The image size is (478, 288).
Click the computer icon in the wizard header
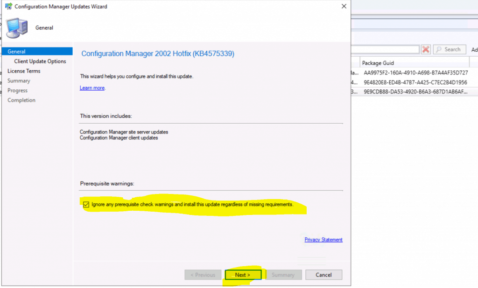(17, 27)
